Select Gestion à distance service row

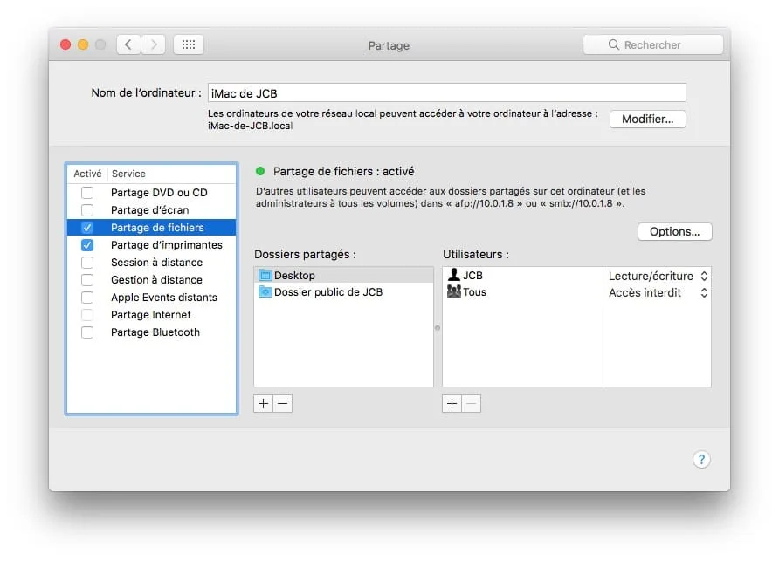152,280
